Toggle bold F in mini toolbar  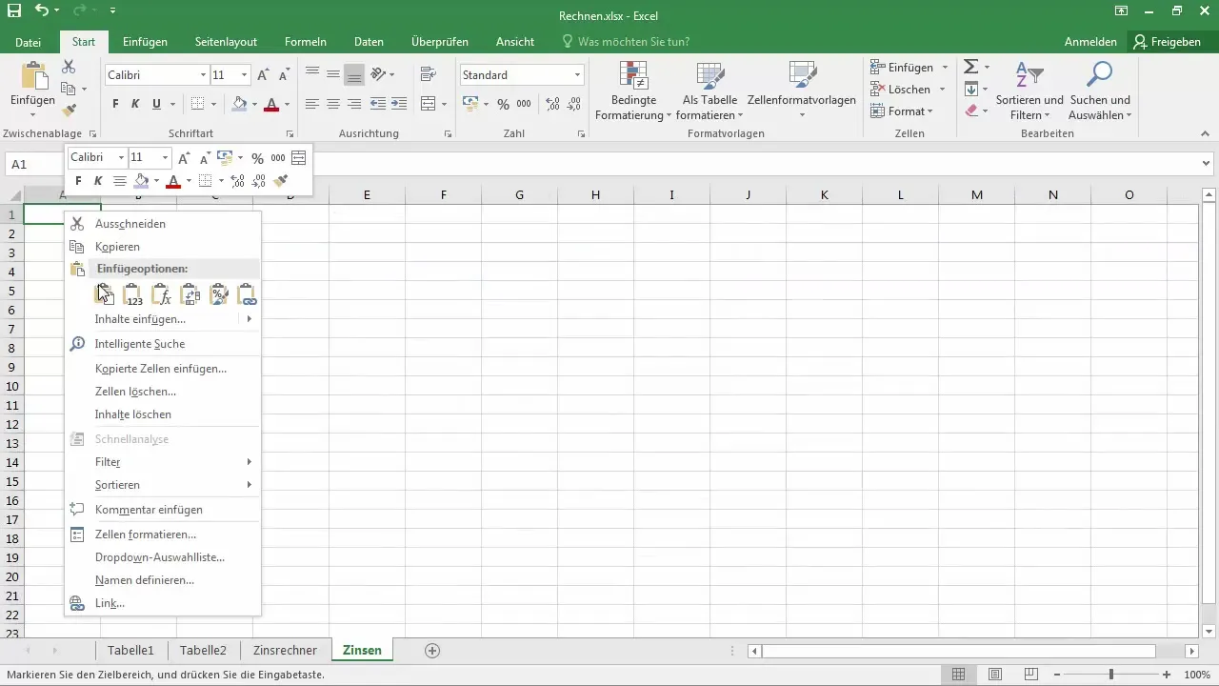(79, 180)
